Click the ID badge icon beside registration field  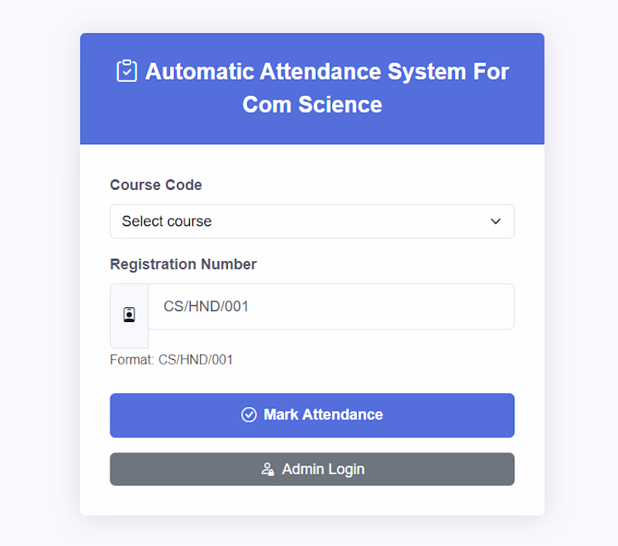tap(129, 315)
